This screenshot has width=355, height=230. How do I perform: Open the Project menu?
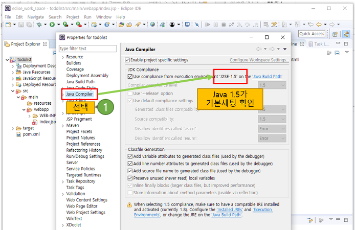pyautogui.click(x=73, y=17)
